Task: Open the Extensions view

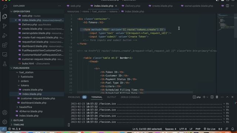Action: pyautogui.click(x=5, y=45)
